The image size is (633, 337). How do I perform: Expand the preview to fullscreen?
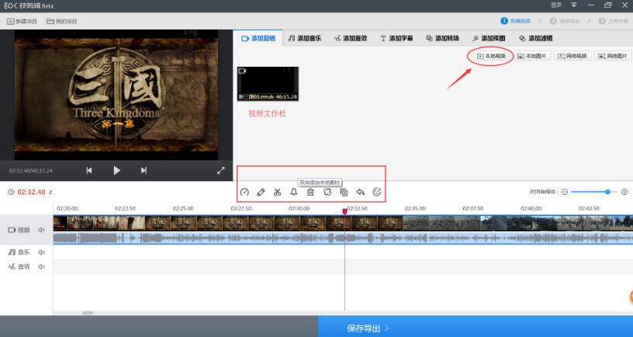point(221,171)
